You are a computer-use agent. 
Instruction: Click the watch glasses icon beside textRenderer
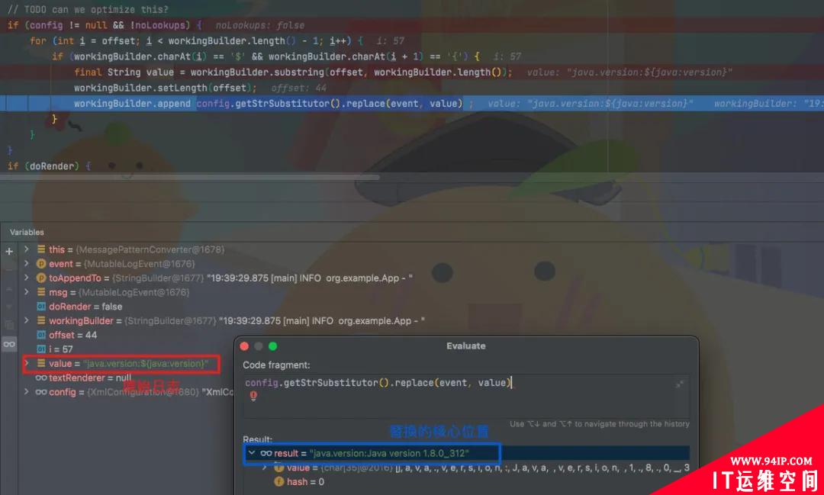41,378
